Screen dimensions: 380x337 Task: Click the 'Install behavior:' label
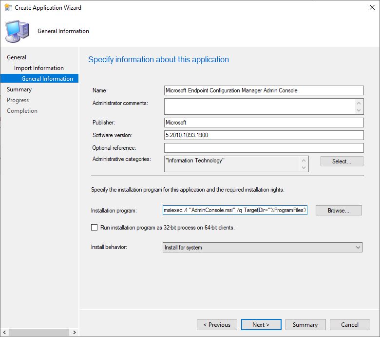(109, 247)
